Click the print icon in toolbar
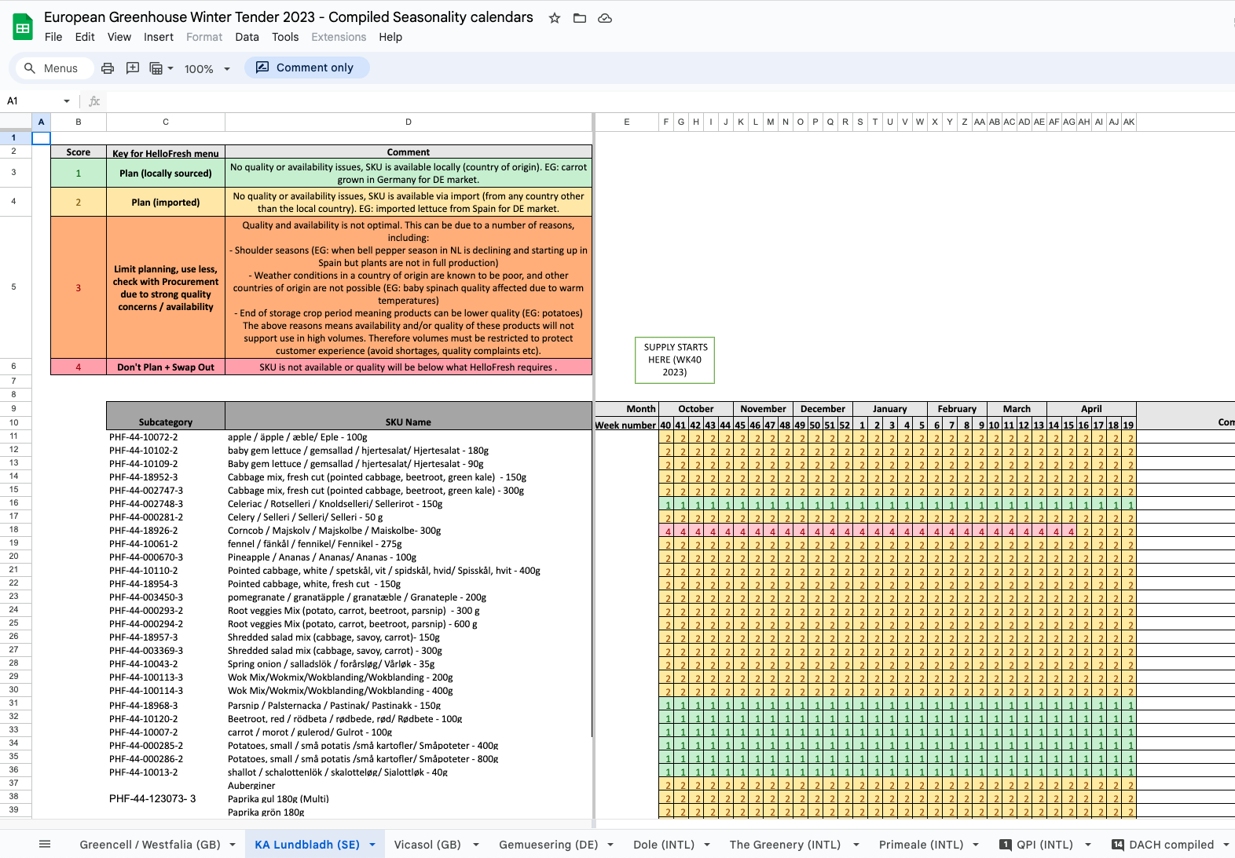 pos(108,68)
